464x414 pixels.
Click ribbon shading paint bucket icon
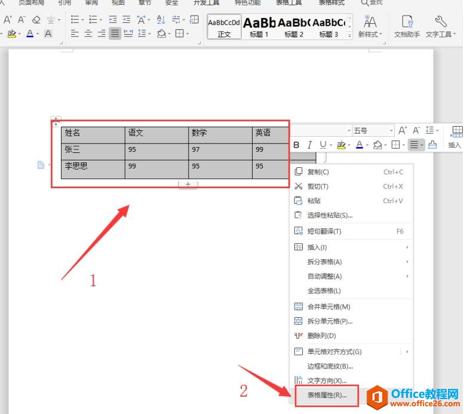(161, 33)
